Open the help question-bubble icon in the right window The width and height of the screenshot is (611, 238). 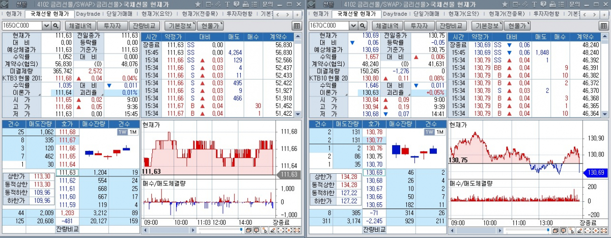543,4
